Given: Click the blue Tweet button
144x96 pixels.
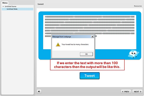Looking at the screenshot, I should [90, 76].
